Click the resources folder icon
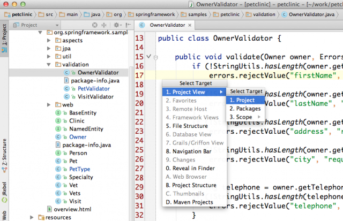 pyautogui.click(x=41, y=217)
